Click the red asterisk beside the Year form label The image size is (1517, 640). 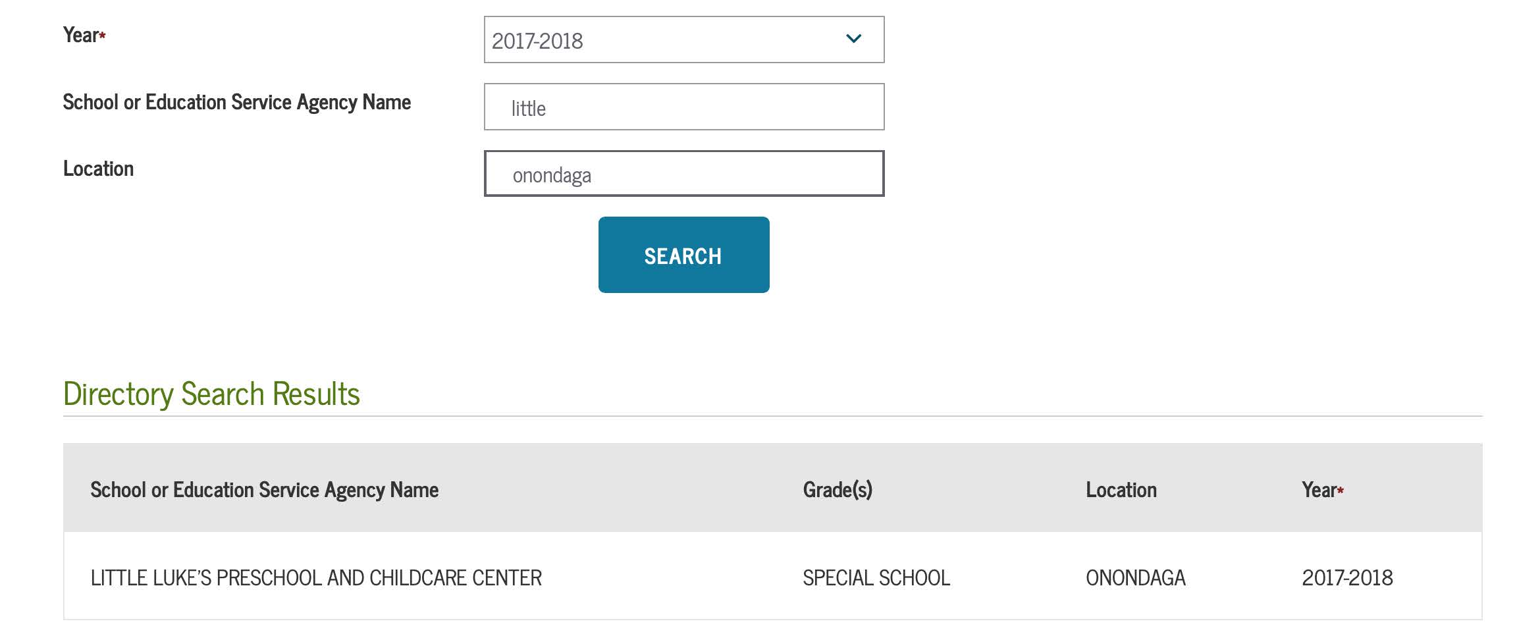[x=103, y=35]
